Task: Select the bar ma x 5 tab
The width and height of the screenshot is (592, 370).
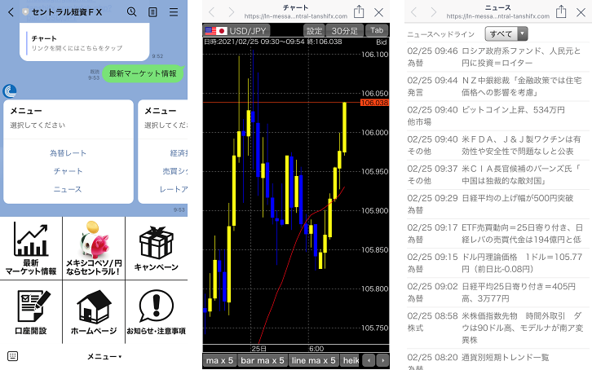Action: (263, 360)
